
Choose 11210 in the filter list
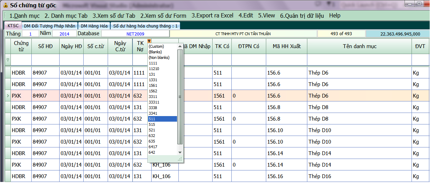[x=163, y=69]
